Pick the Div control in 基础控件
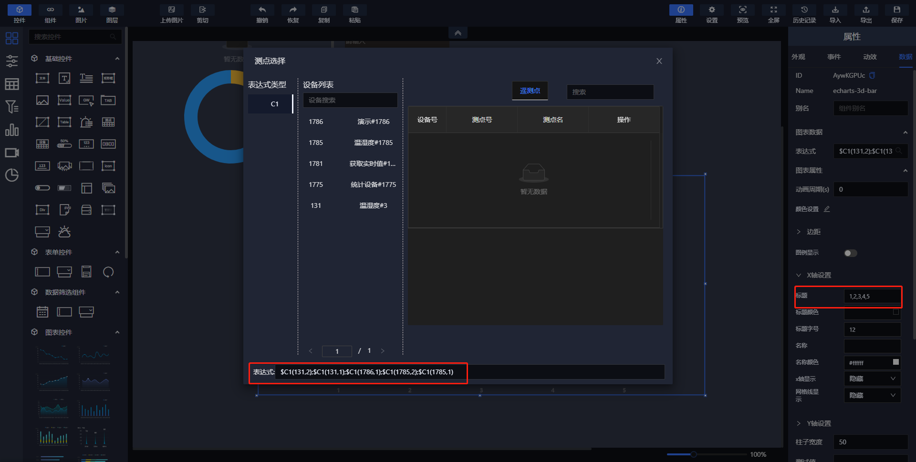This screenshot has width=916, height=462. [x=42, y=210]
